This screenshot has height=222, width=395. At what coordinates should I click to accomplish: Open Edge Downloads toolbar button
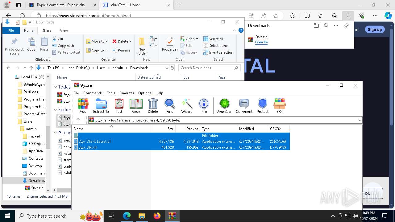(348, 16)
